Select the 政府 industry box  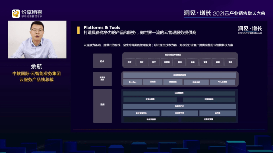(x=129, y=62)
